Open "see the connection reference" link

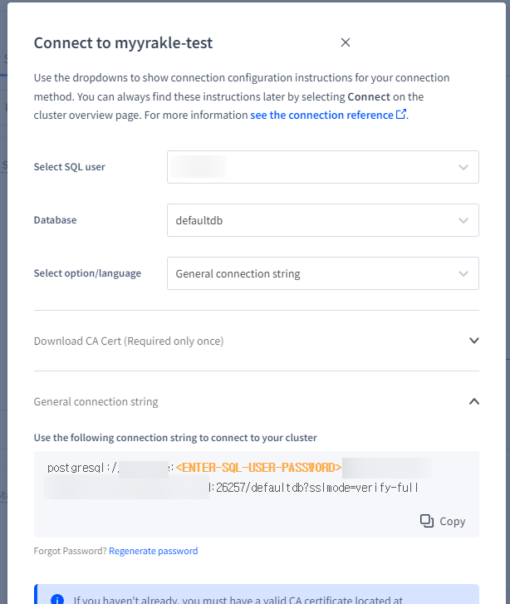(321, 115)
